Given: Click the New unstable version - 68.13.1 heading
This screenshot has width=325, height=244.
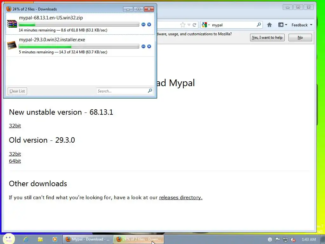Looking at the screenshot, I should [x=61, y=112].
